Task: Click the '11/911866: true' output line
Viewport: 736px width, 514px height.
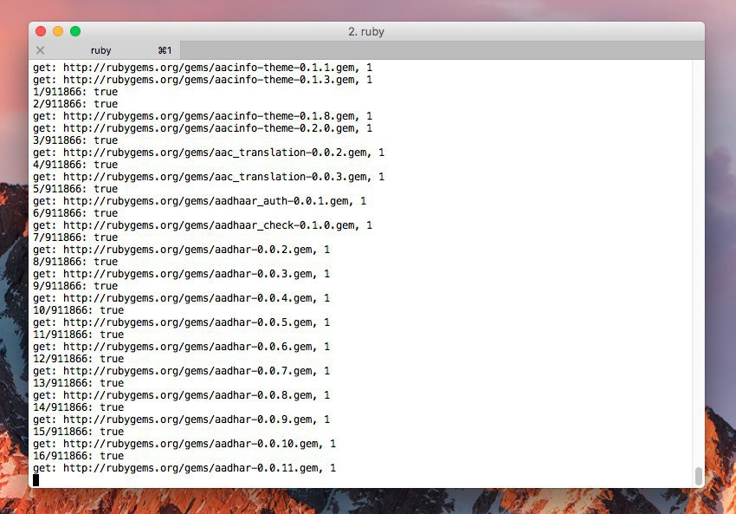Action: [79, 335]
